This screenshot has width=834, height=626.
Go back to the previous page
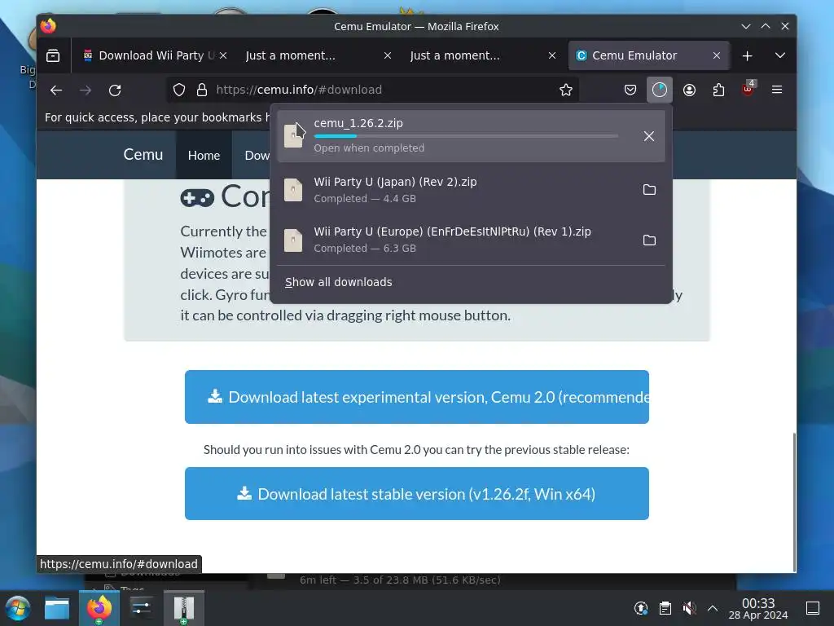[x=56, y=90]
